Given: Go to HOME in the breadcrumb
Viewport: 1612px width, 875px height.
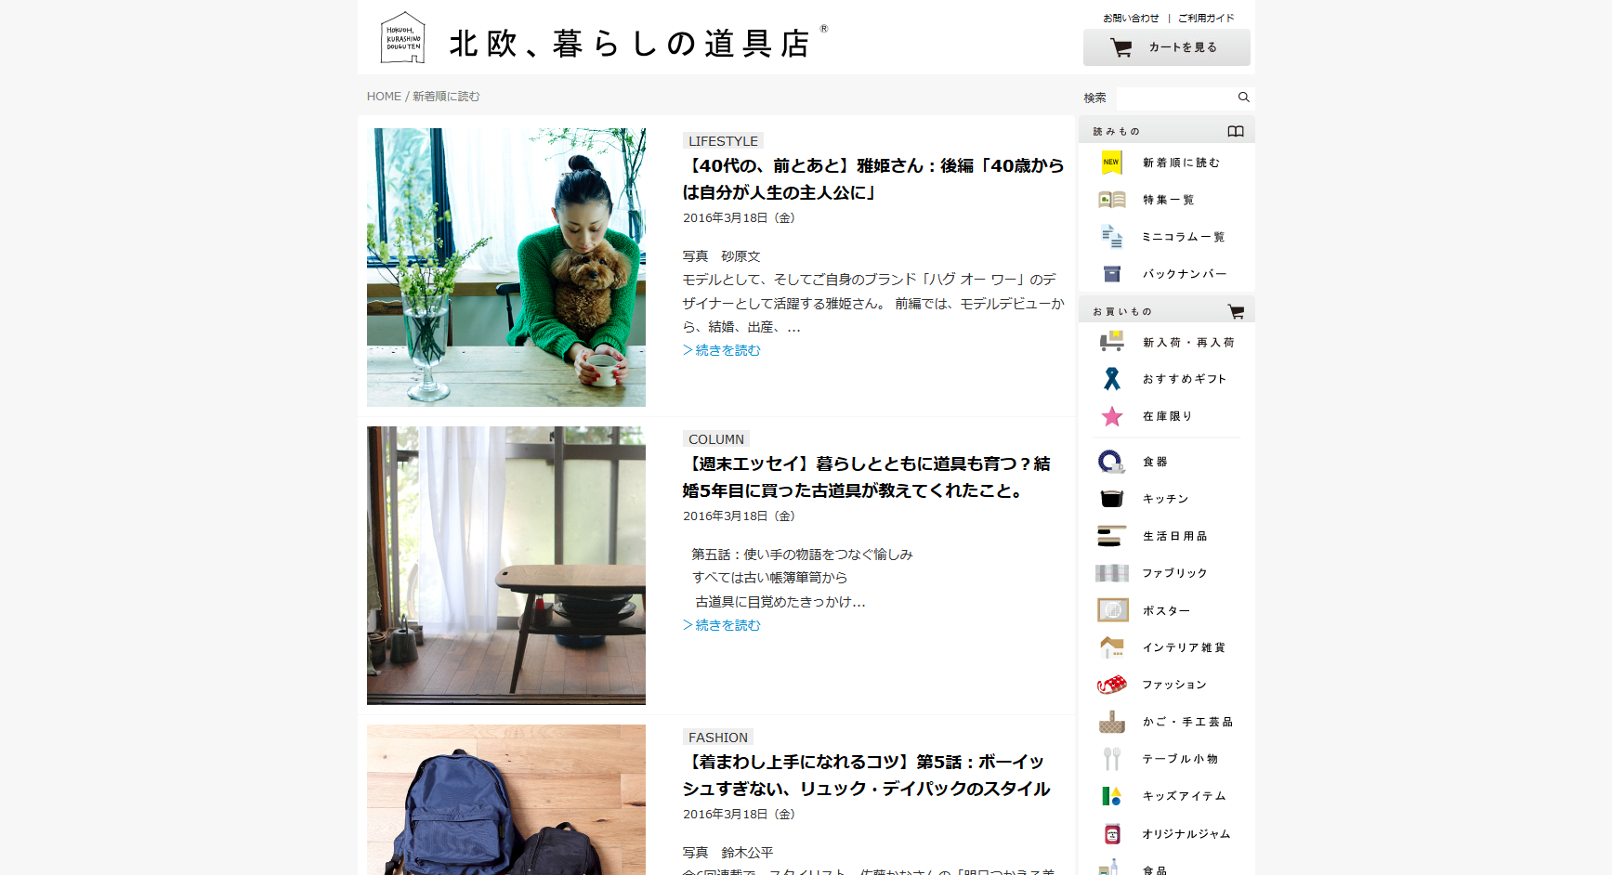Looking at the screenshot, I should click(x=384, y=97).
